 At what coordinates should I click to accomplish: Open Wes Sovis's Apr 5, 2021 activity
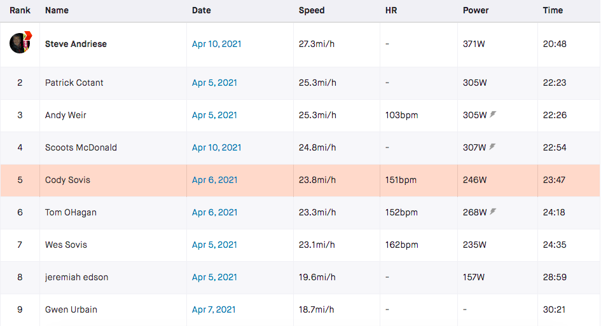coord(214,245)
